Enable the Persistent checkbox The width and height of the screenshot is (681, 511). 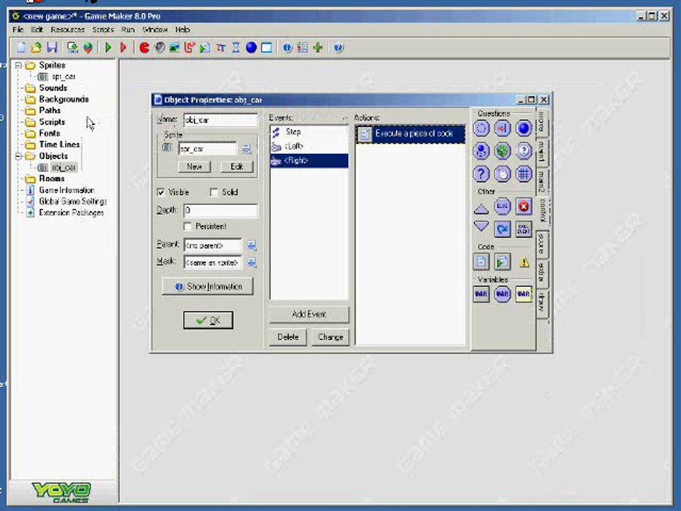187,226
